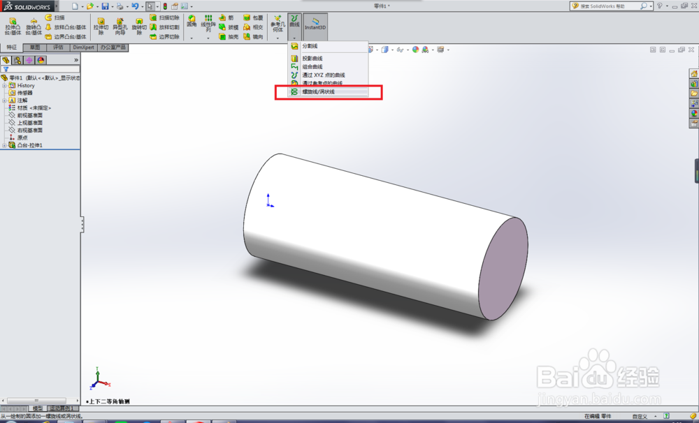Click the New document icon

[75, 6]
